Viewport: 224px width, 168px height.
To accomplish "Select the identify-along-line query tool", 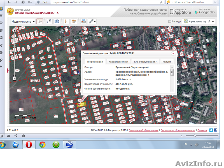I will pos(49,22).
